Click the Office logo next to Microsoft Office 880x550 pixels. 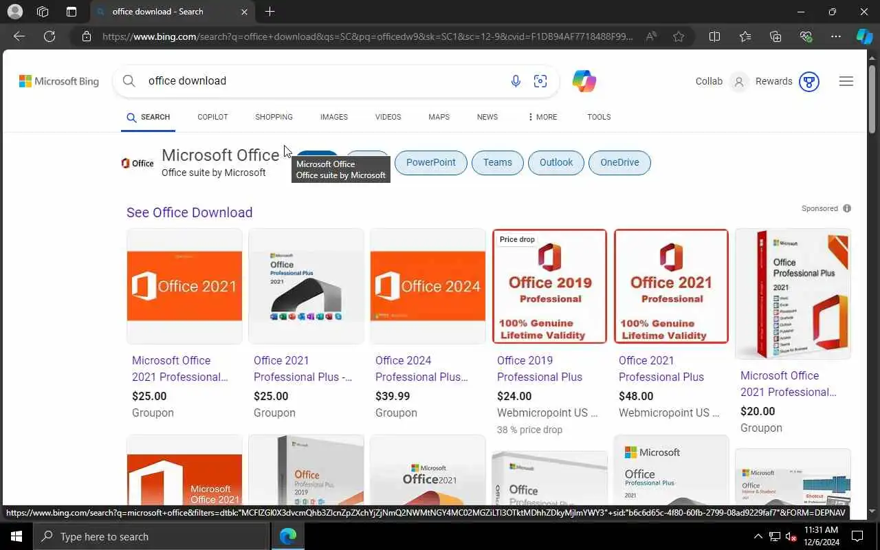pos(137,163)
